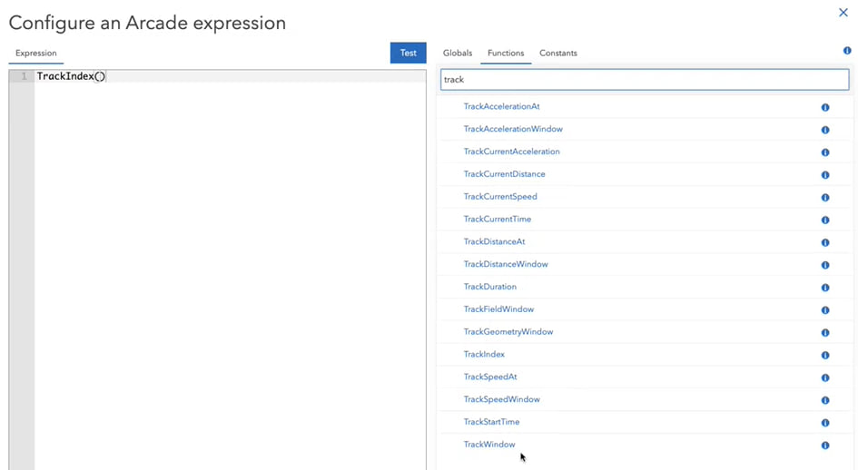Add TrackDistanceWindow to the expression
The width and height of the screenshot is (858, 470).
point(506,265)
